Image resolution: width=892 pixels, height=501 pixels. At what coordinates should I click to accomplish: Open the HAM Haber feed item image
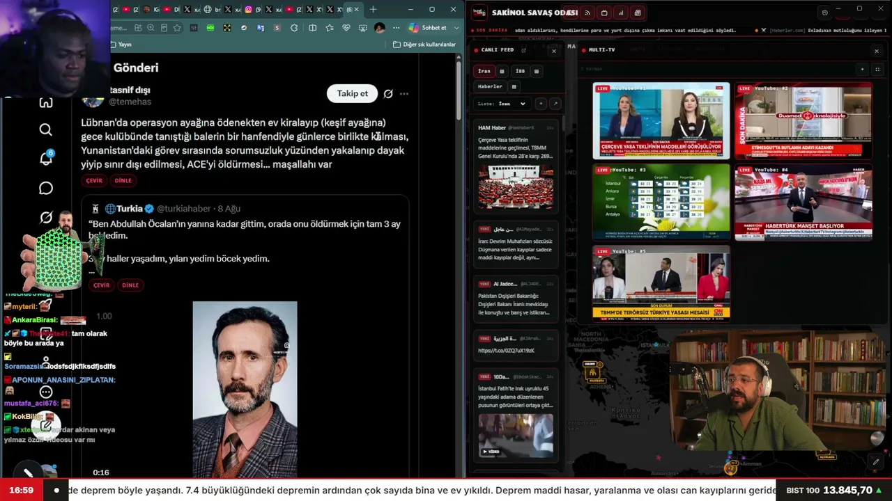click(x=516, y=186)
